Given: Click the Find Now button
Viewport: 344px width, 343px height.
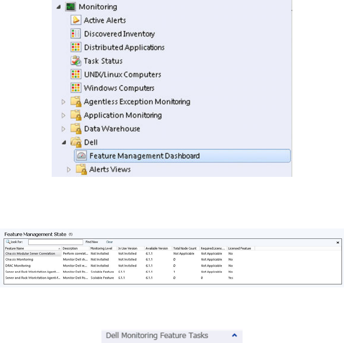Looking at the screenshot, I should click(92, 242).
